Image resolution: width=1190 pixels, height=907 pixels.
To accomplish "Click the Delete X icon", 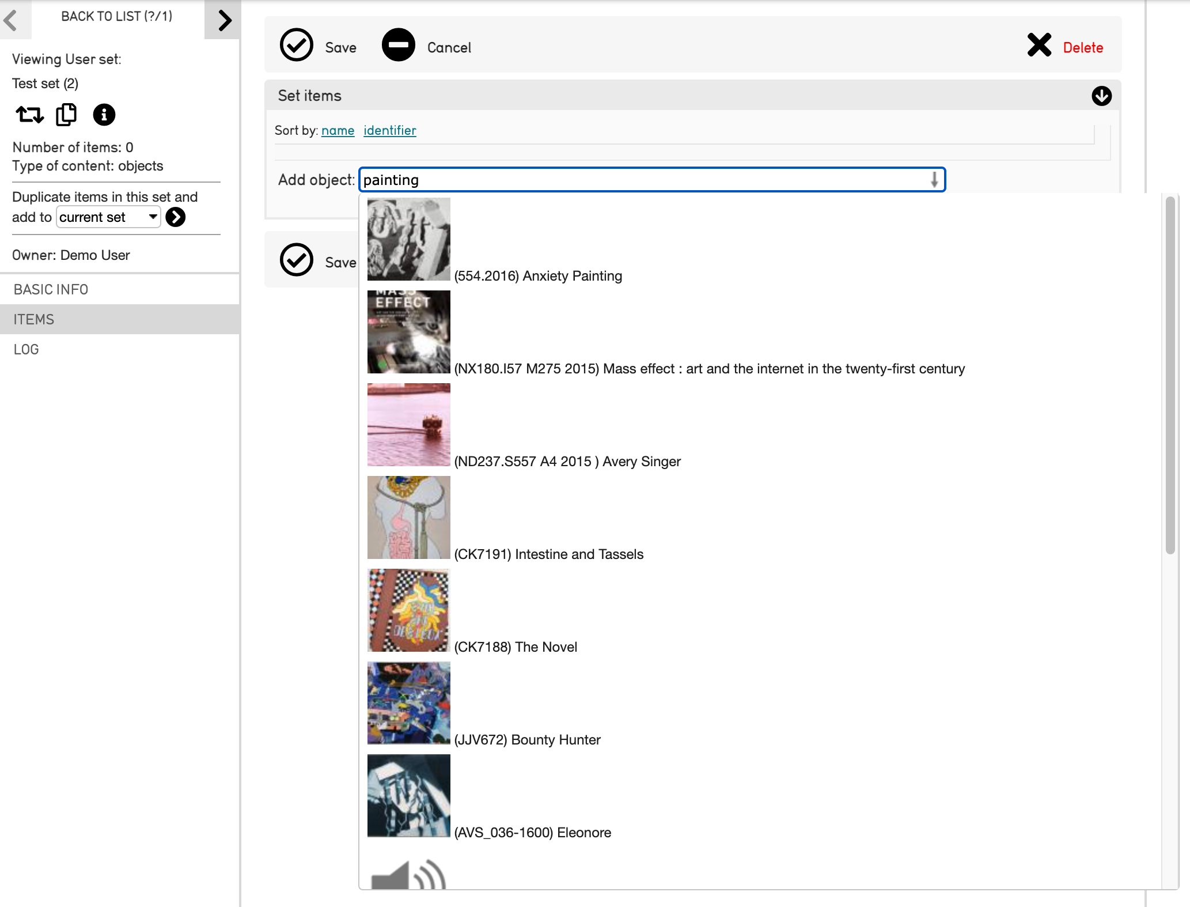I will [x=1039, y=46].
